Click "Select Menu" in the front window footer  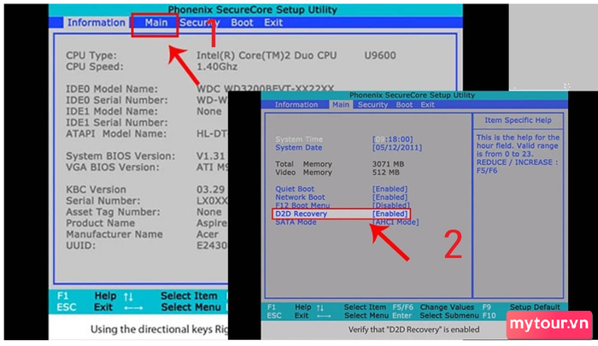(366, 315)
